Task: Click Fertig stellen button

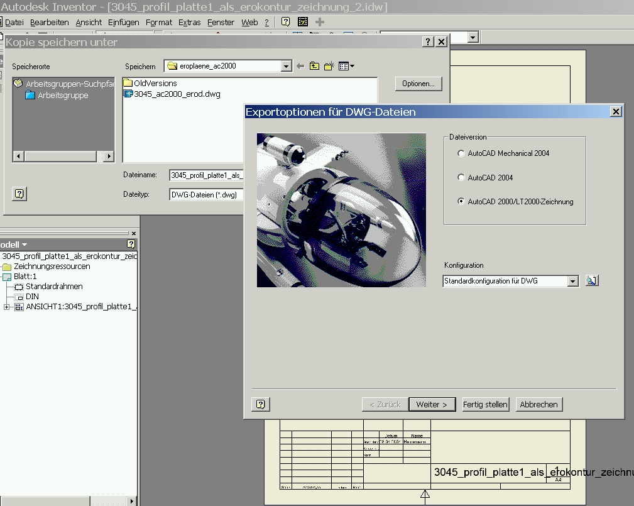Action: pos(485,404)
